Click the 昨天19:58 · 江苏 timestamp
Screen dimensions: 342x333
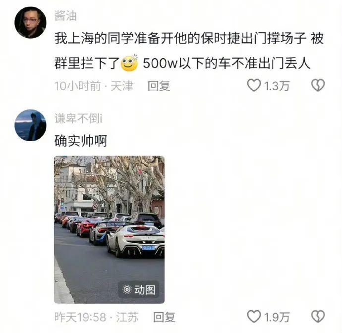97,317
